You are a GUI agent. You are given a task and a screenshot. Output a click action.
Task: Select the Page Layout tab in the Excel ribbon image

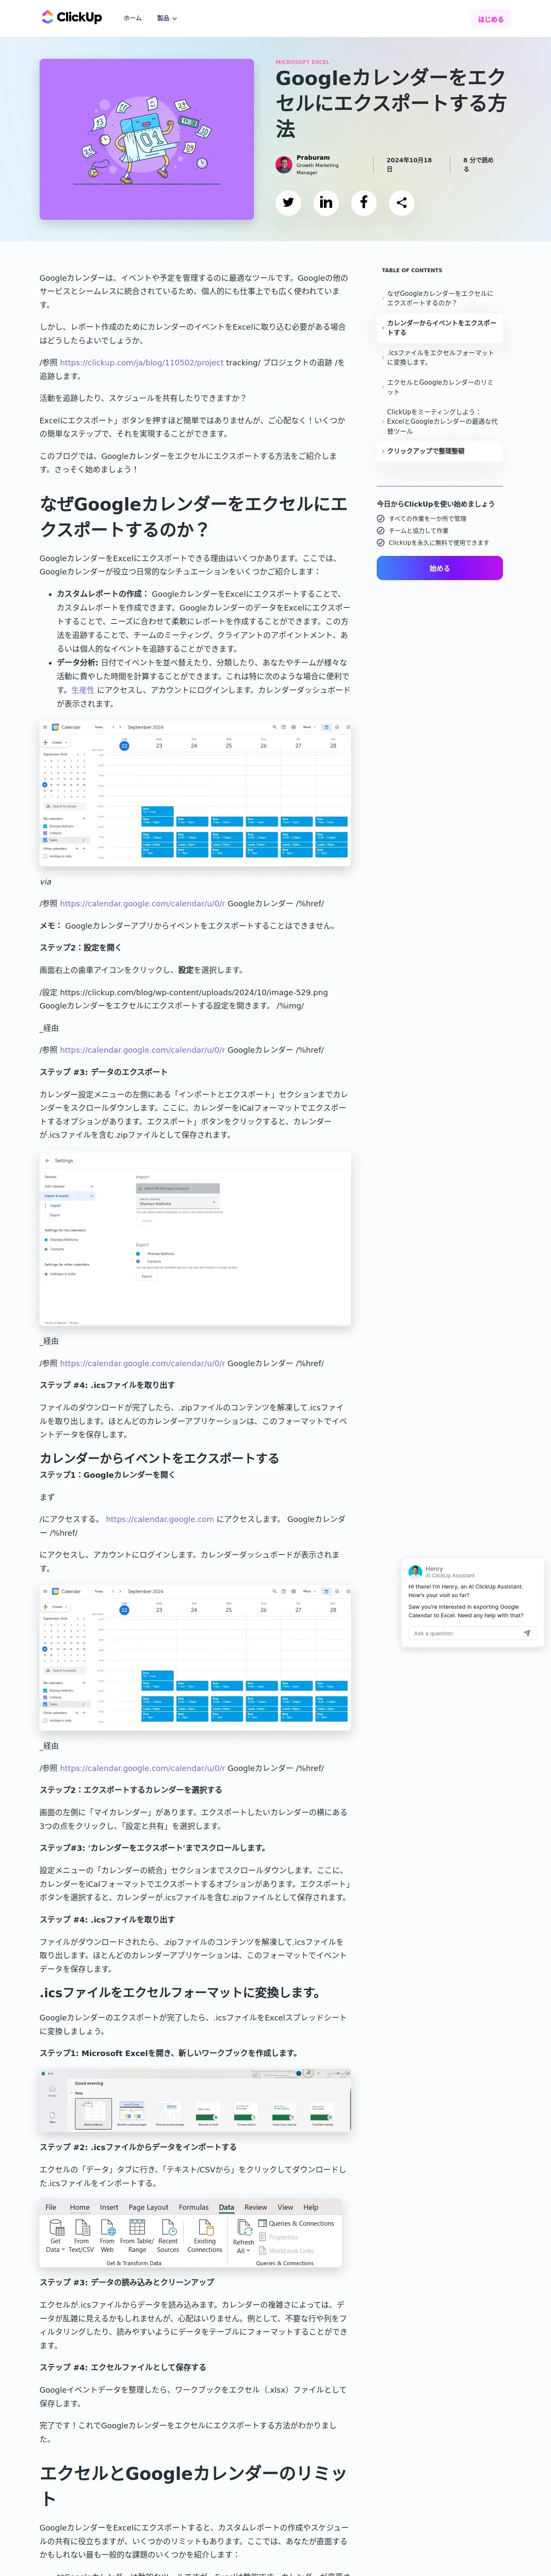click(148, 2207)
